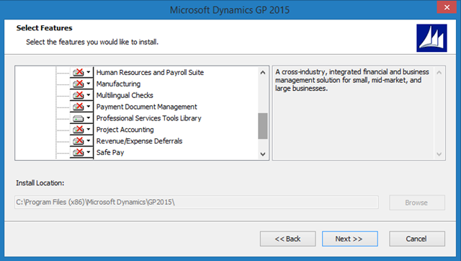The width and height of the screenshot is (461, 261).
Task: Click the description pane scroll down arrow
Action: point(439,154)
